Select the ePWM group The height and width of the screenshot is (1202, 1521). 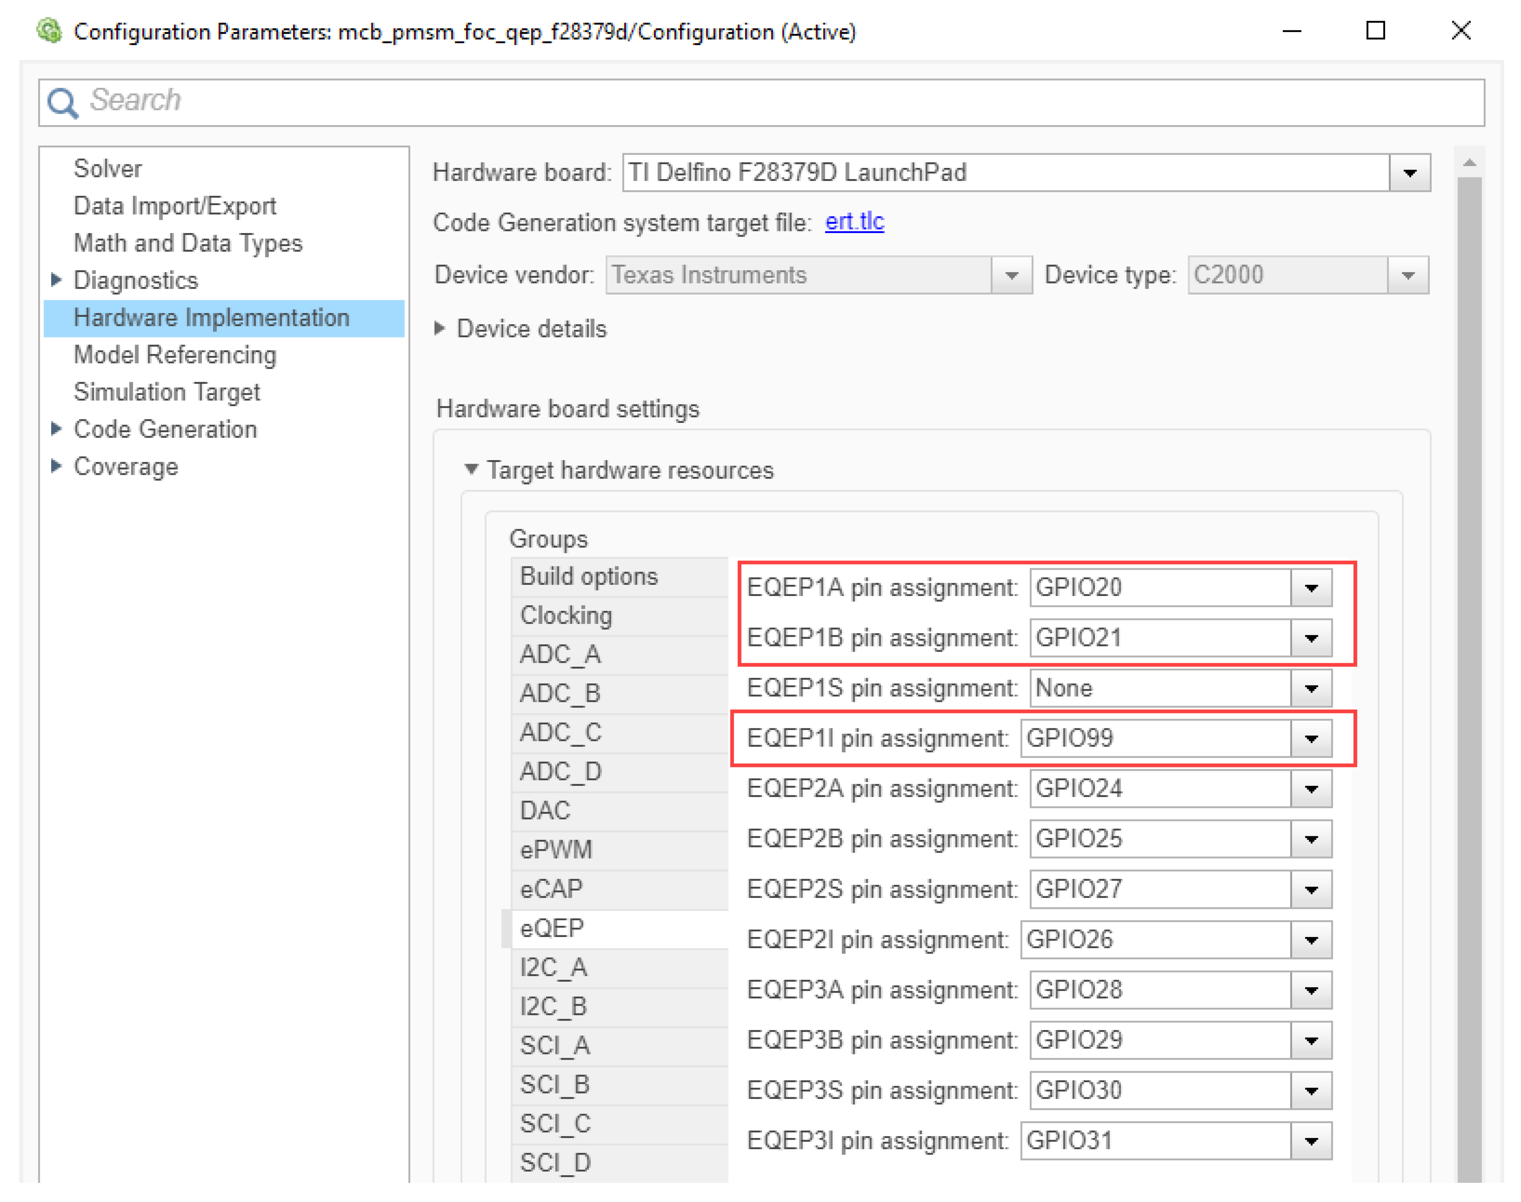click(556, 849)
